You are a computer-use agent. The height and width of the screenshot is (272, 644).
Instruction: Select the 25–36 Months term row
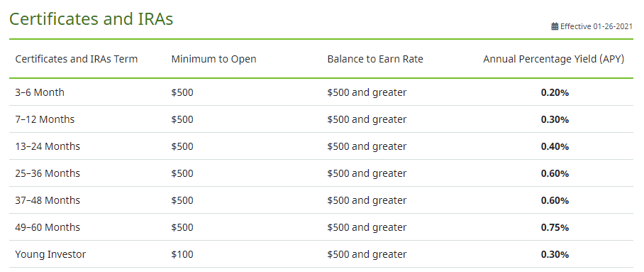321,173
